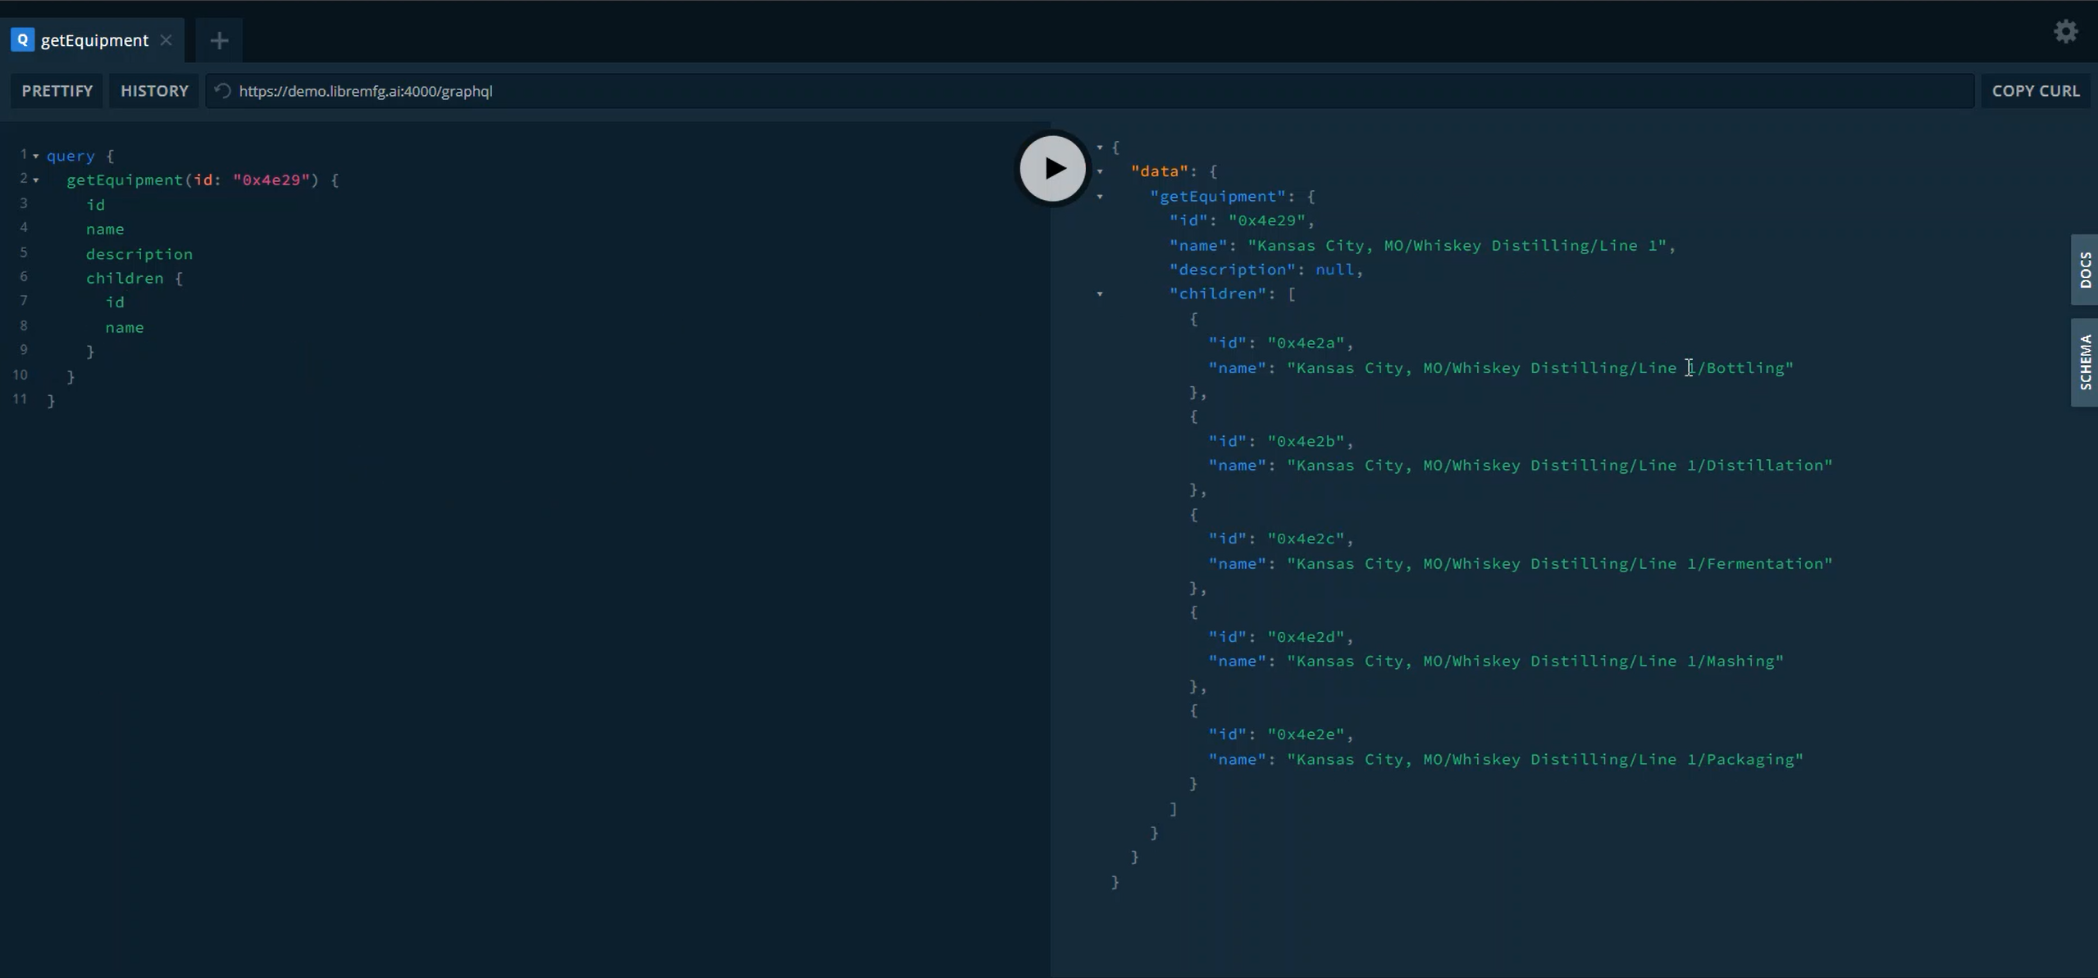This screenshot has width=2098, height=978.
Task: Click the description field on line 5
Action: [139, 254]
